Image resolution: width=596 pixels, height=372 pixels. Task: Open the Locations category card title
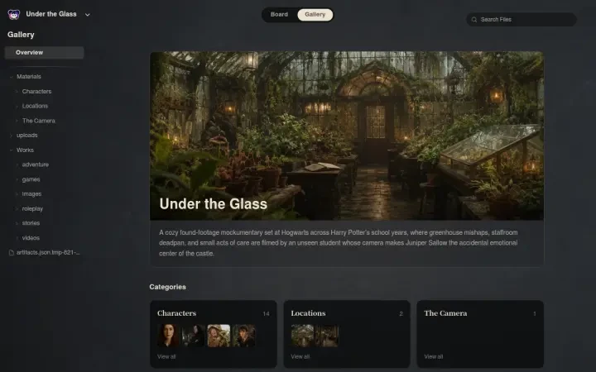point(308,313)
